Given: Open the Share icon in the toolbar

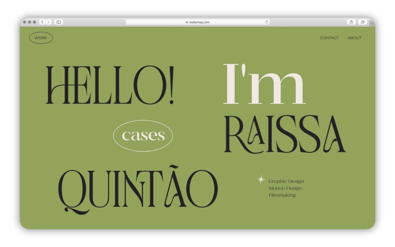Looking at the screenshot, I should pos(351,22).
